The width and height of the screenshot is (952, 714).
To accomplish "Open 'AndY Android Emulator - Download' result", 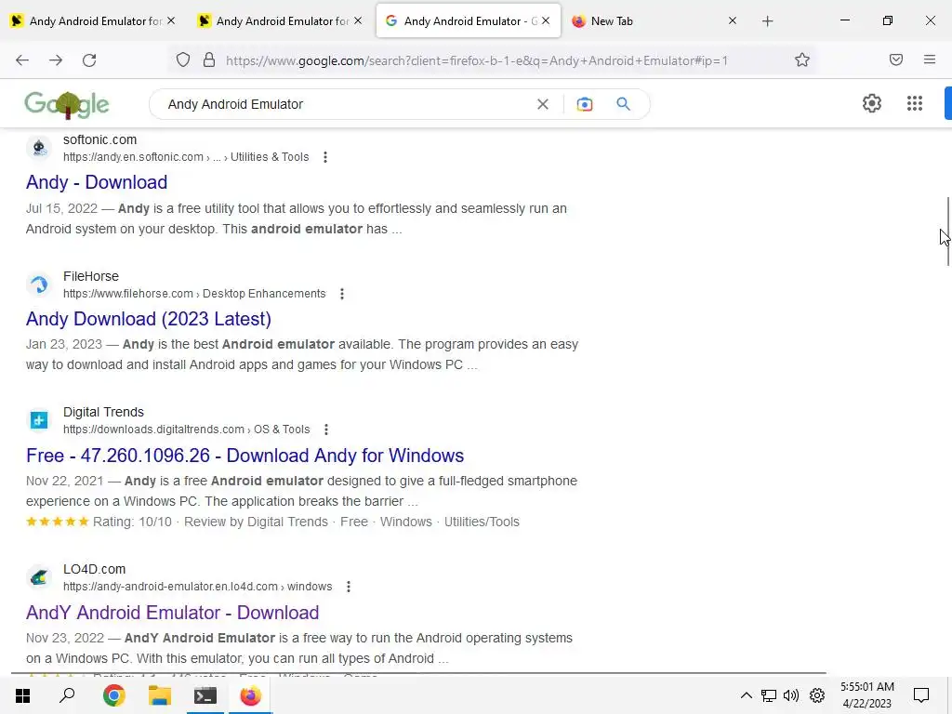I will click(172, 613).
